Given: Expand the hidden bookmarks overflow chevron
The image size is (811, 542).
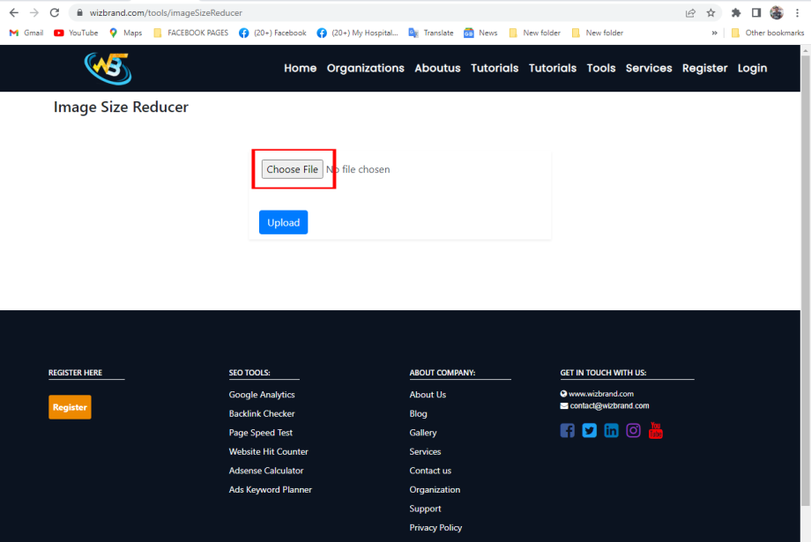Looking at the screenshot, I should pos(716,33).
